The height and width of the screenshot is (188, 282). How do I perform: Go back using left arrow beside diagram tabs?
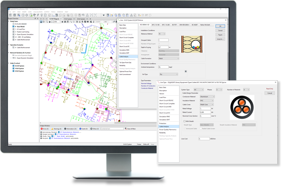tap(43, 19)
